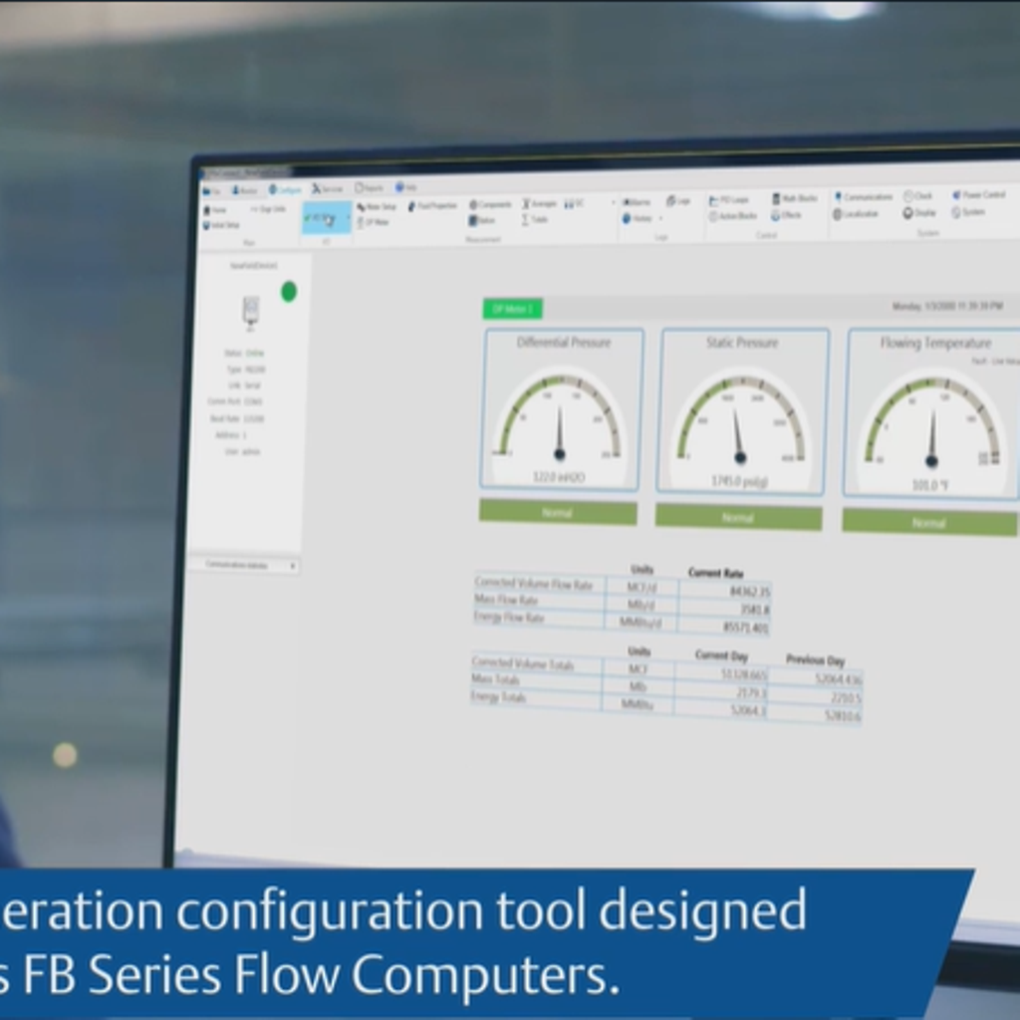Screen dimensions: 1020x1020
Task: Open Display settings in the ribbon
Action: (x=919, y=213)
